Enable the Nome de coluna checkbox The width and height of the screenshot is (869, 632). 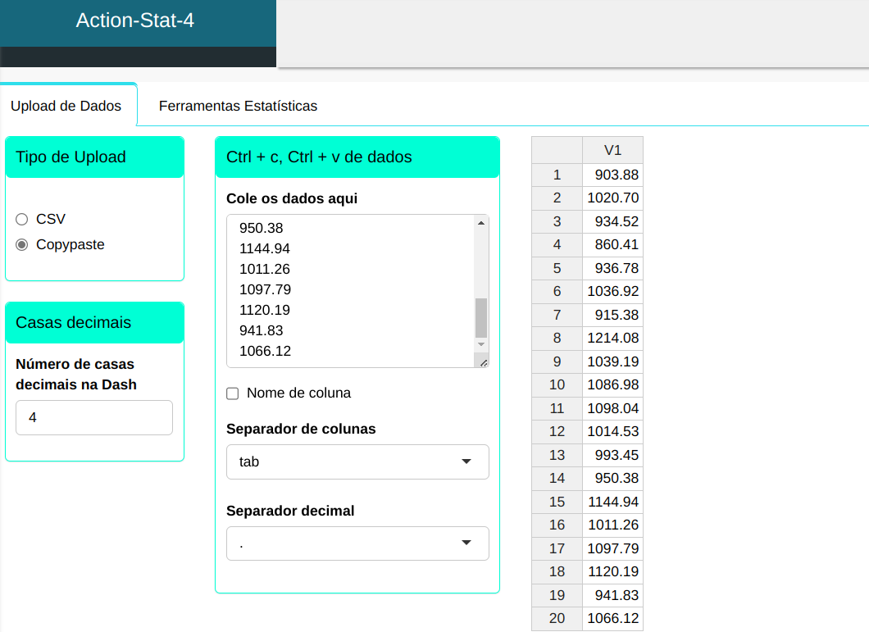coord(232,393)
